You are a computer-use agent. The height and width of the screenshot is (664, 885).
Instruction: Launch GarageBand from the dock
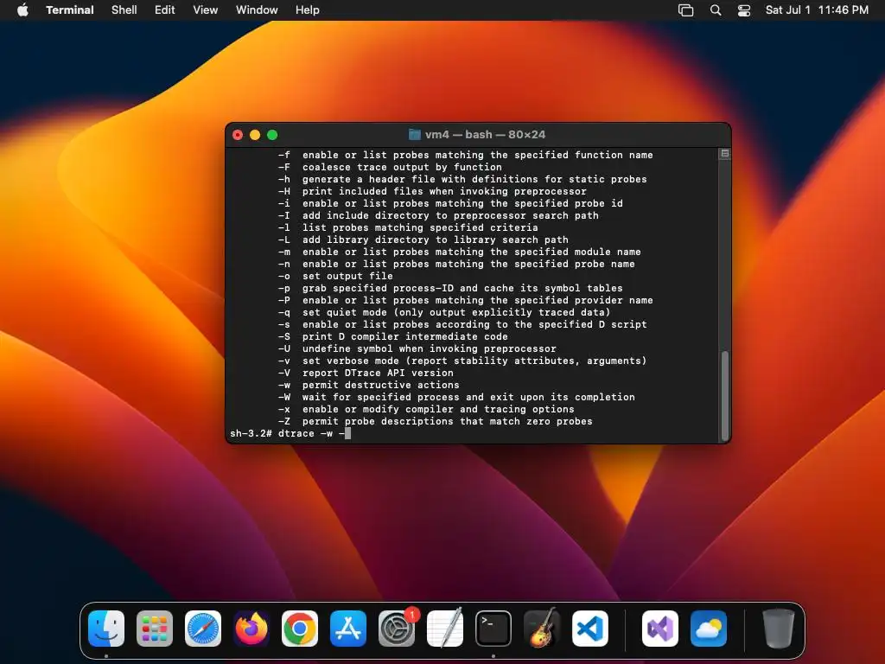[x=542, y=629]
